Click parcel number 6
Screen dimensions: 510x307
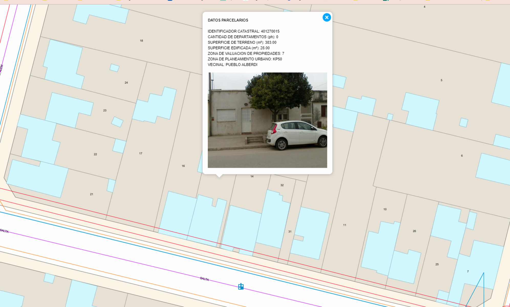[462, 156]
